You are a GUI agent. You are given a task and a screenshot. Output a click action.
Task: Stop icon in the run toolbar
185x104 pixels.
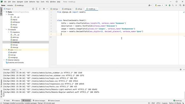click(x=176, y=5)
